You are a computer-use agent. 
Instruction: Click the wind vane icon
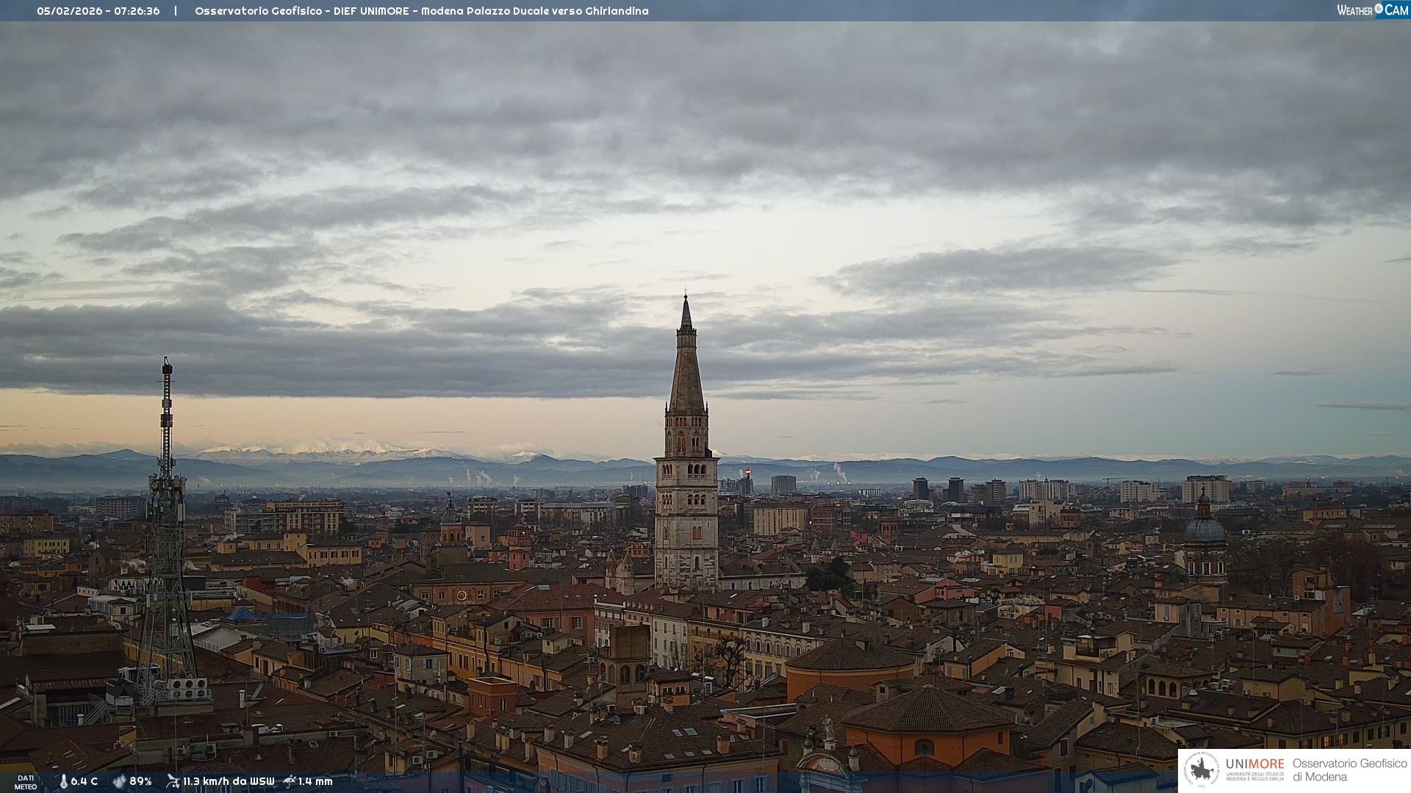pos(173,781)
